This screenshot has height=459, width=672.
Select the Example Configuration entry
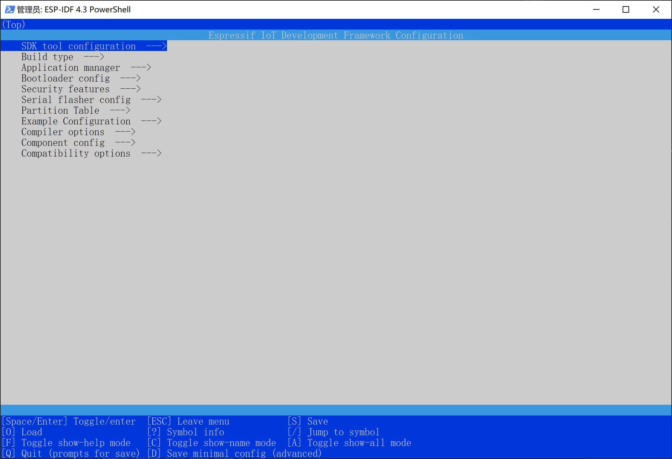click(91, 121)
